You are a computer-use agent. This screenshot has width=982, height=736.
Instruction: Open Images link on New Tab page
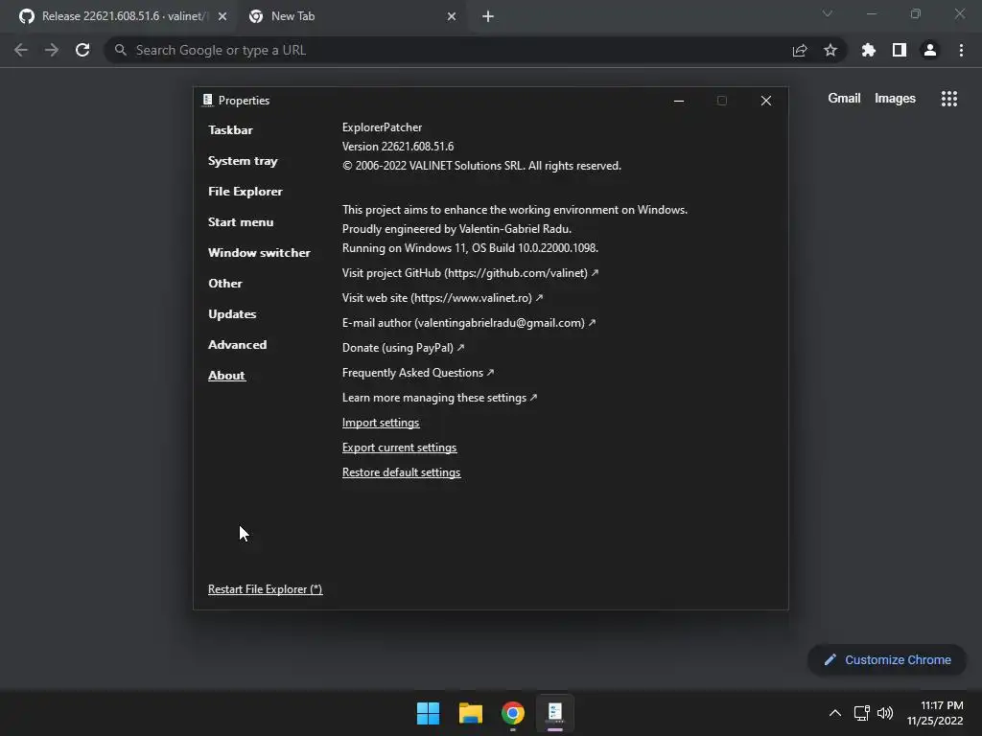coord(895,99)
